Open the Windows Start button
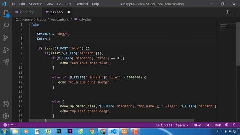 [x=4, y=132]
